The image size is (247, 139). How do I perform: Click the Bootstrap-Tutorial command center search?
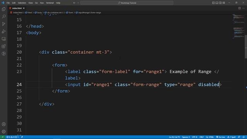(x=127, y=3)
